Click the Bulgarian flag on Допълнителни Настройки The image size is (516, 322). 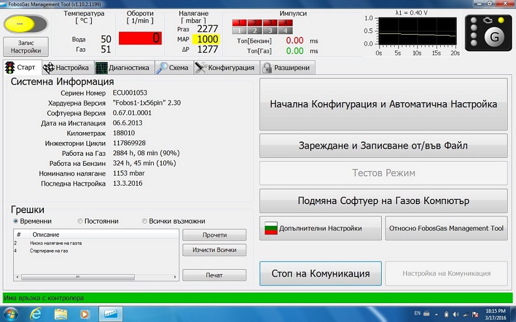coord(271,228)
